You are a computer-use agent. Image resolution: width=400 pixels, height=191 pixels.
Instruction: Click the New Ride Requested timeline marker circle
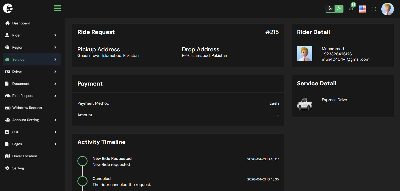(x=82, y=161)
